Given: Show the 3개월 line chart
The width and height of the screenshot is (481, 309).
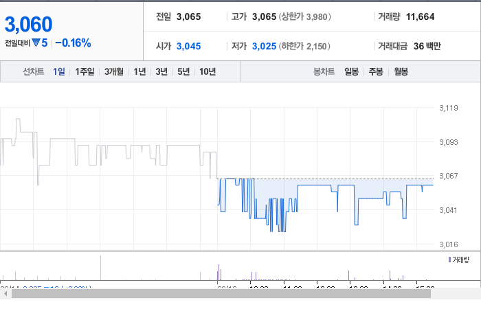Looking at the screenshot, I should [114, 71].
